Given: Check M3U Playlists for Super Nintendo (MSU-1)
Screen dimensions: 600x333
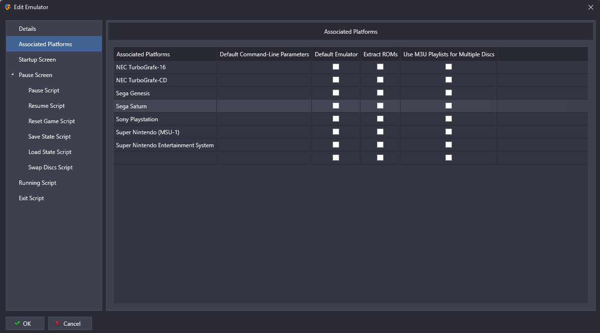Looking at the screenshot, I should pyautogui.click(x=449, y=132).
